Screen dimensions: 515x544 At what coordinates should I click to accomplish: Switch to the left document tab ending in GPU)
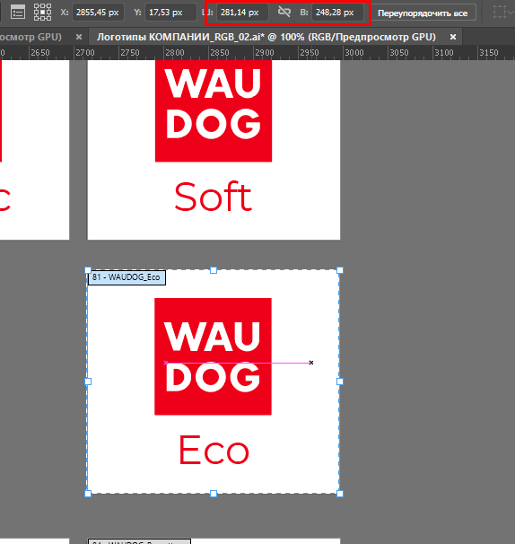point(31,37)
